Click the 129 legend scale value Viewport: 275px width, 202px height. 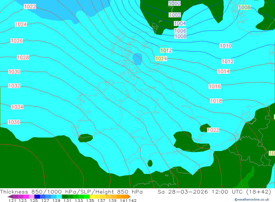point(56,201)
